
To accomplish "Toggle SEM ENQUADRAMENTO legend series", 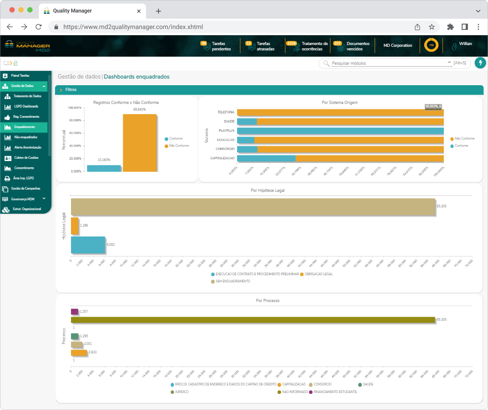I will point(233,282).
